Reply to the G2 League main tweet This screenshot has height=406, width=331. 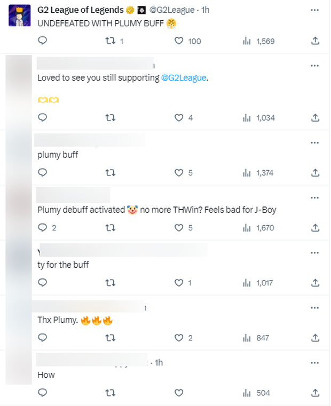(43, 41)
